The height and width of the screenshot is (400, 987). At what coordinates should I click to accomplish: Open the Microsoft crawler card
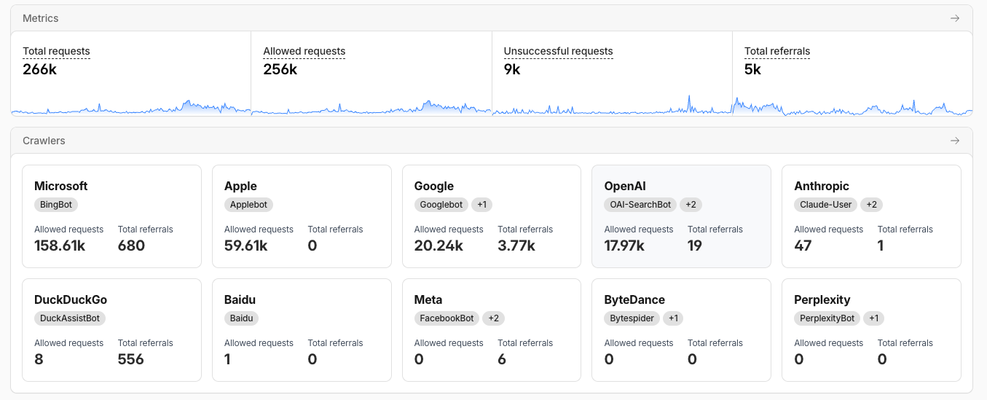point(111,216)
